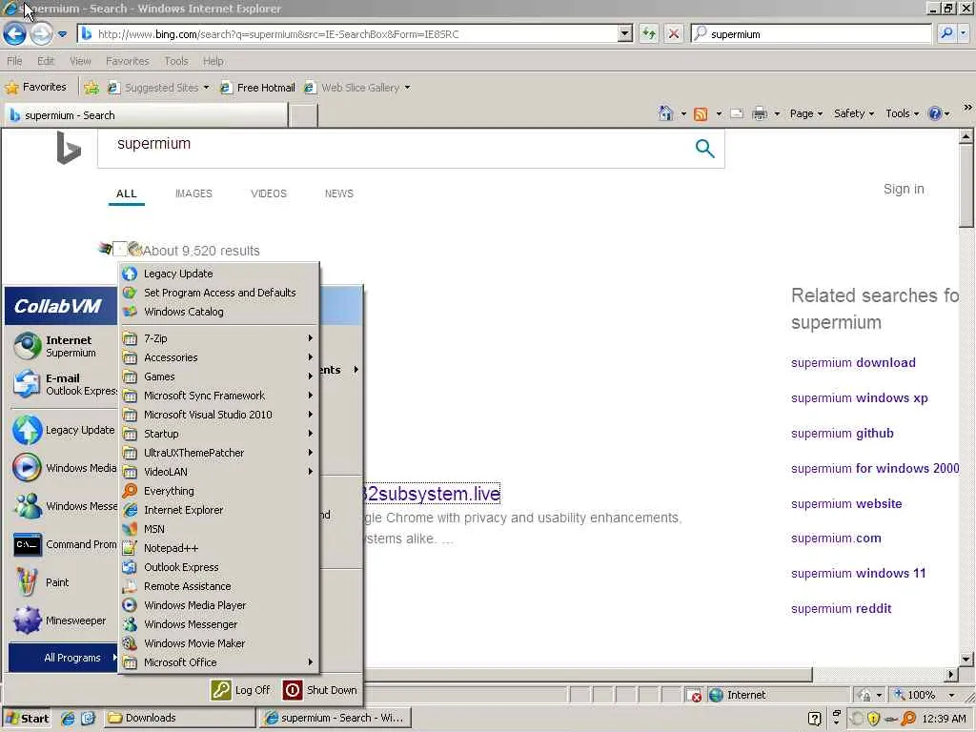This screenshot has width=976, height=732.
Task: Click All Programs in Start menu
Action: pyautogui.click(x=63, y=658)
